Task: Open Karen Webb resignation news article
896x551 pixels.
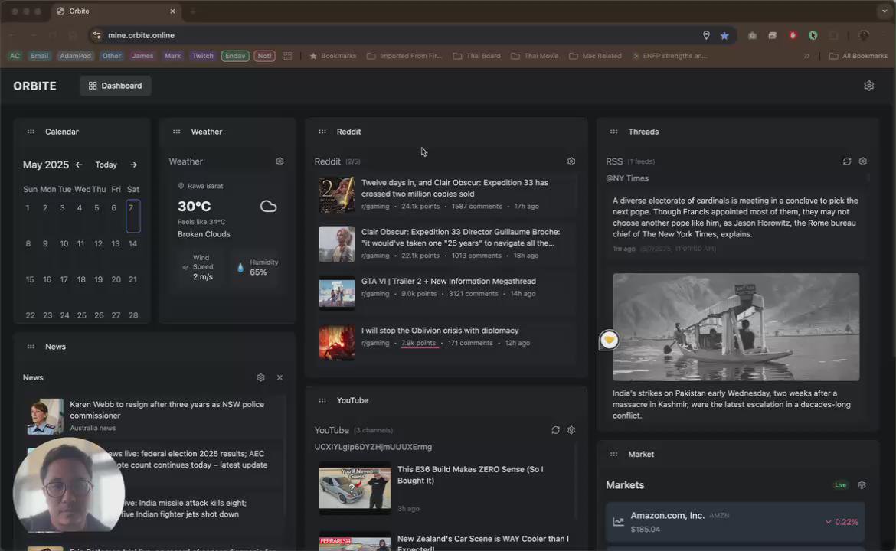Action: pyautogui.click(x=167, y=409)
